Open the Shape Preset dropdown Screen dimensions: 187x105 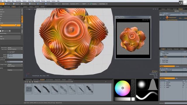click(x=15, y=64)
